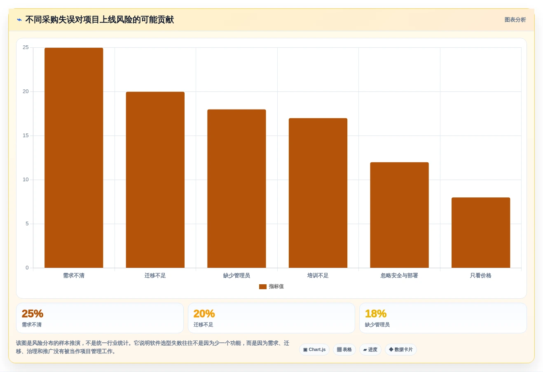Click the y-axis value 25
The height and width of the screenshot is (372, 543).
pos(26,48)
